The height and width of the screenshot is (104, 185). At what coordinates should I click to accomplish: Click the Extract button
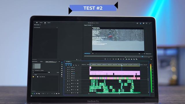tap(129, 59)
